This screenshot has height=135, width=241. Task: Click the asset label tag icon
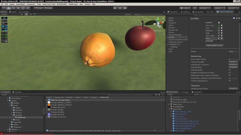pyautogui.click(x=159, y=95)
